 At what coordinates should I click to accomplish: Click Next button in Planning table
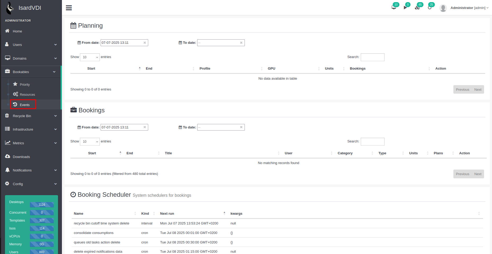click(478, 90)
